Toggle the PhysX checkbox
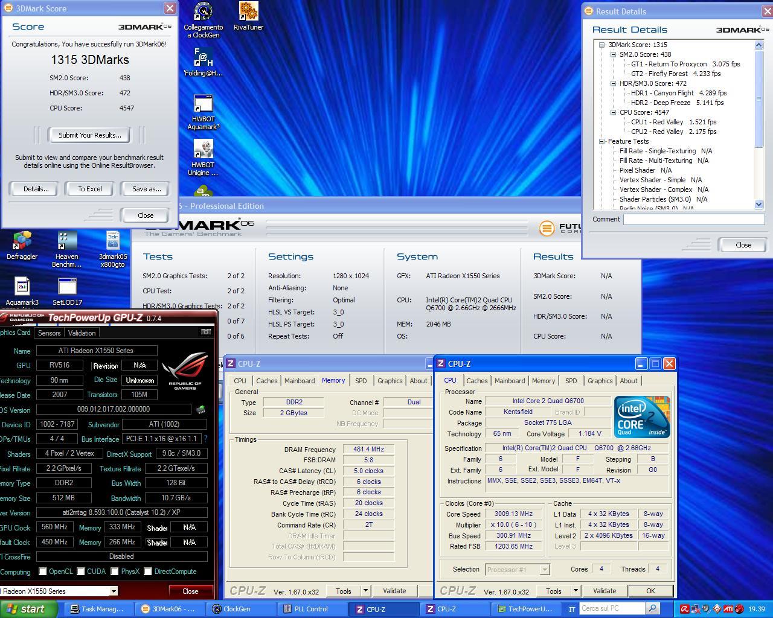Viewport: 773px width, 618px height. (114, 572)
